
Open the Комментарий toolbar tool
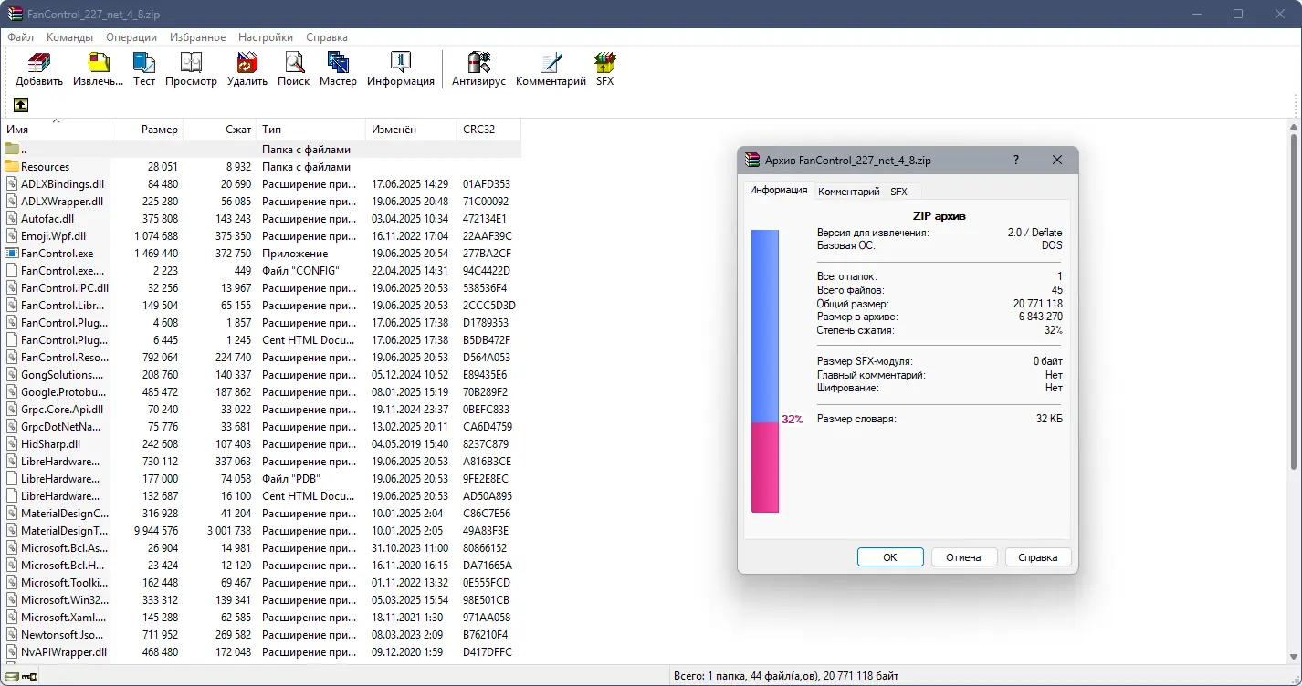click(x=551, y=69)
